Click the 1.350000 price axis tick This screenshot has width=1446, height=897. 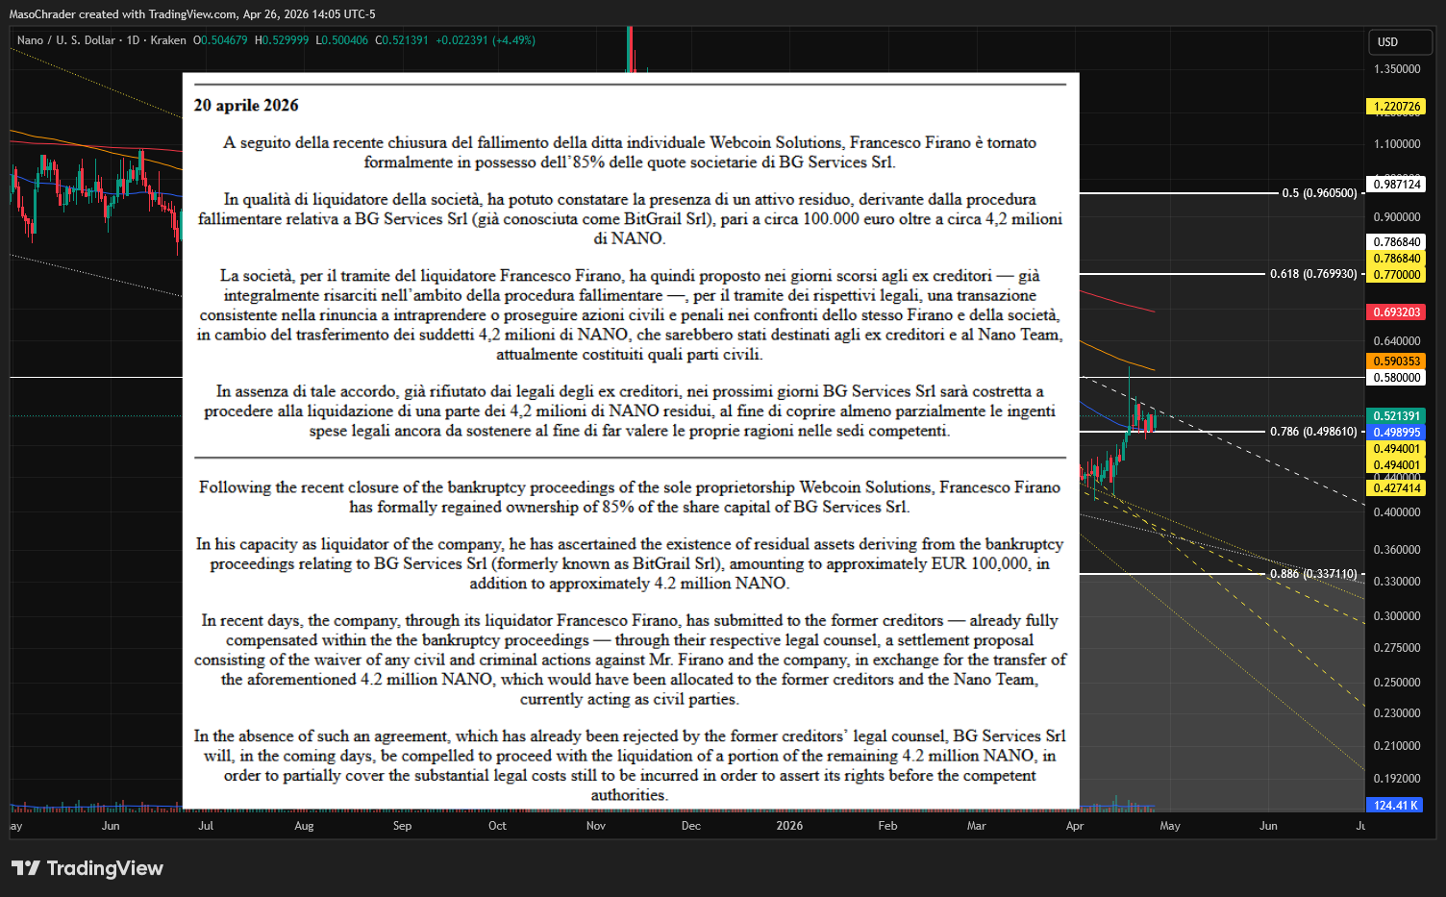[1397, 69]
